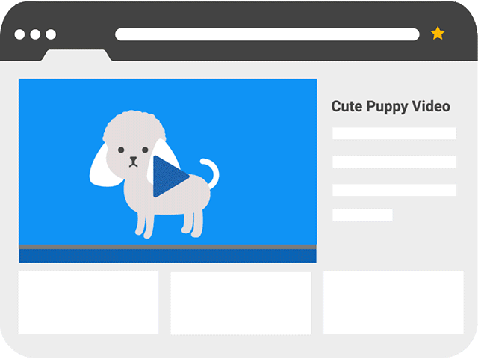Image resolution: width=478 pixels, height=359 pixels.
Task: Open the left related video thumbnail
Action: (x=88, y=302)
